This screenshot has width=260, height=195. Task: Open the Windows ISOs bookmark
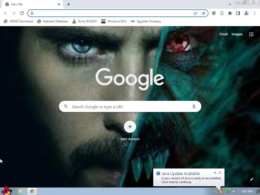pos(114,21)
